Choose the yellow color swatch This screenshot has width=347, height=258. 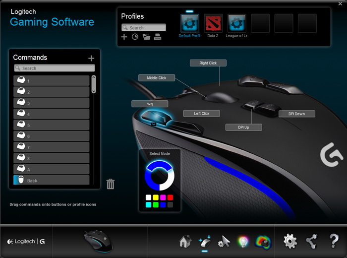click(x=156, y=197)
